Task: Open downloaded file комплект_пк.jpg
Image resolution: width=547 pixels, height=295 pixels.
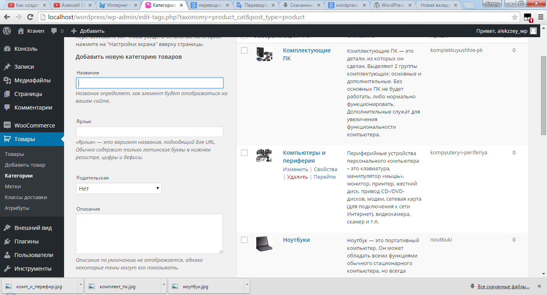Action: click(123, 287)
